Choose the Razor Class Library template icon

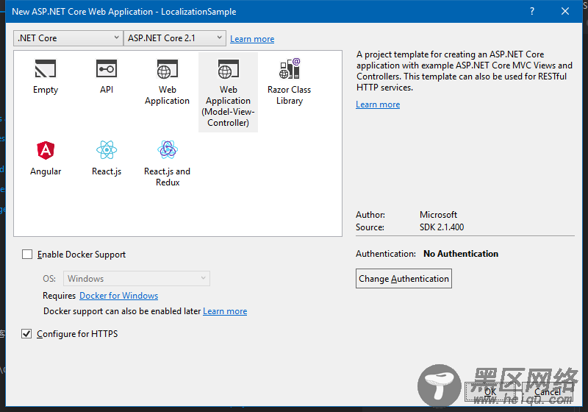(290, 68)
